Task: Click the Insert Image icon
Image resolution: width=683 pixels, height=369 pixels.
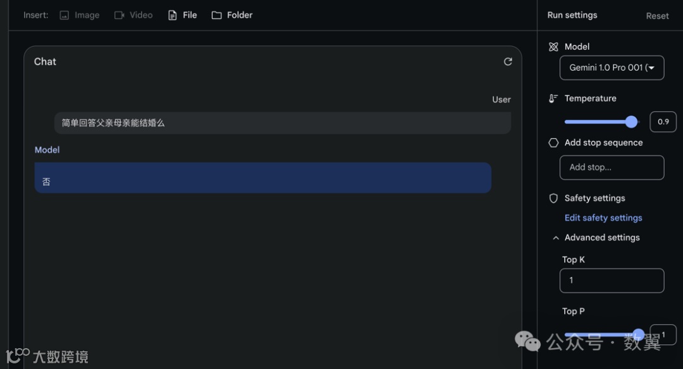Action: point(64,15)
